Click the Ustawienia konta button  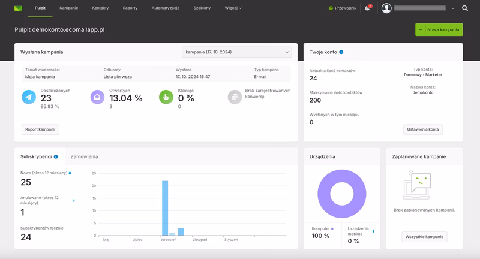[422, 129]
